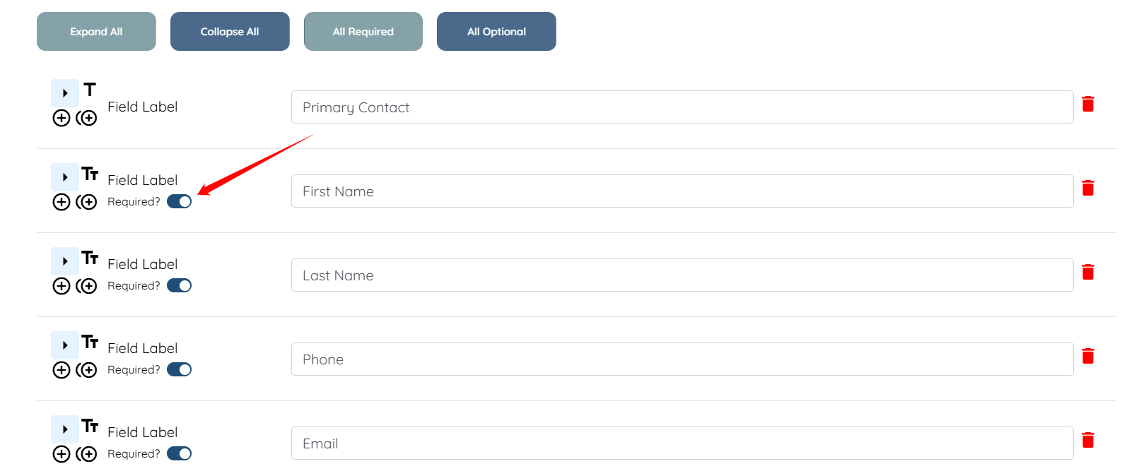Toggle the Required switch for Phone
The width and height of the screenshot is (1134, 471).
click(180, 370)
